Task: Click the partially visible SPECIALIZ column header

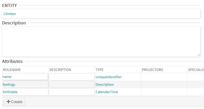Action: click(196, 70)
